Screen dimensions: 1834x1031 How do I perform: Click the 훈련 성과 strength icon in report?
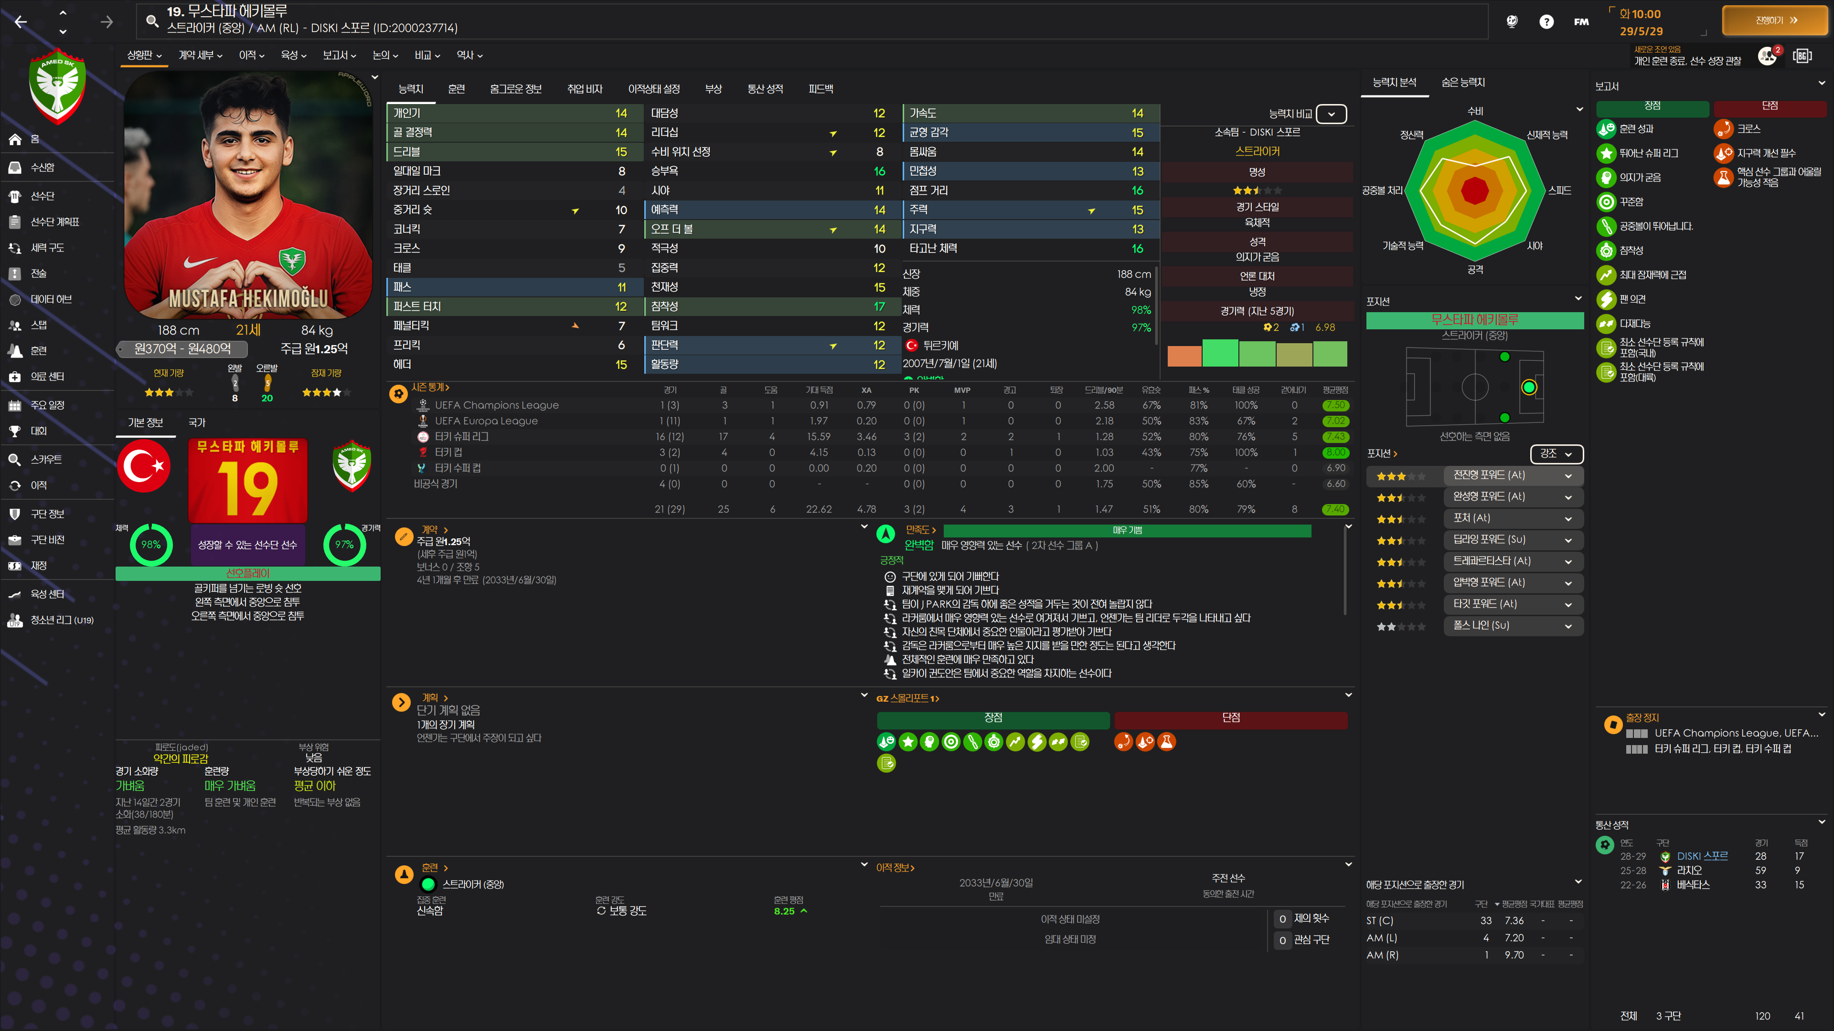coord(1605,129)
